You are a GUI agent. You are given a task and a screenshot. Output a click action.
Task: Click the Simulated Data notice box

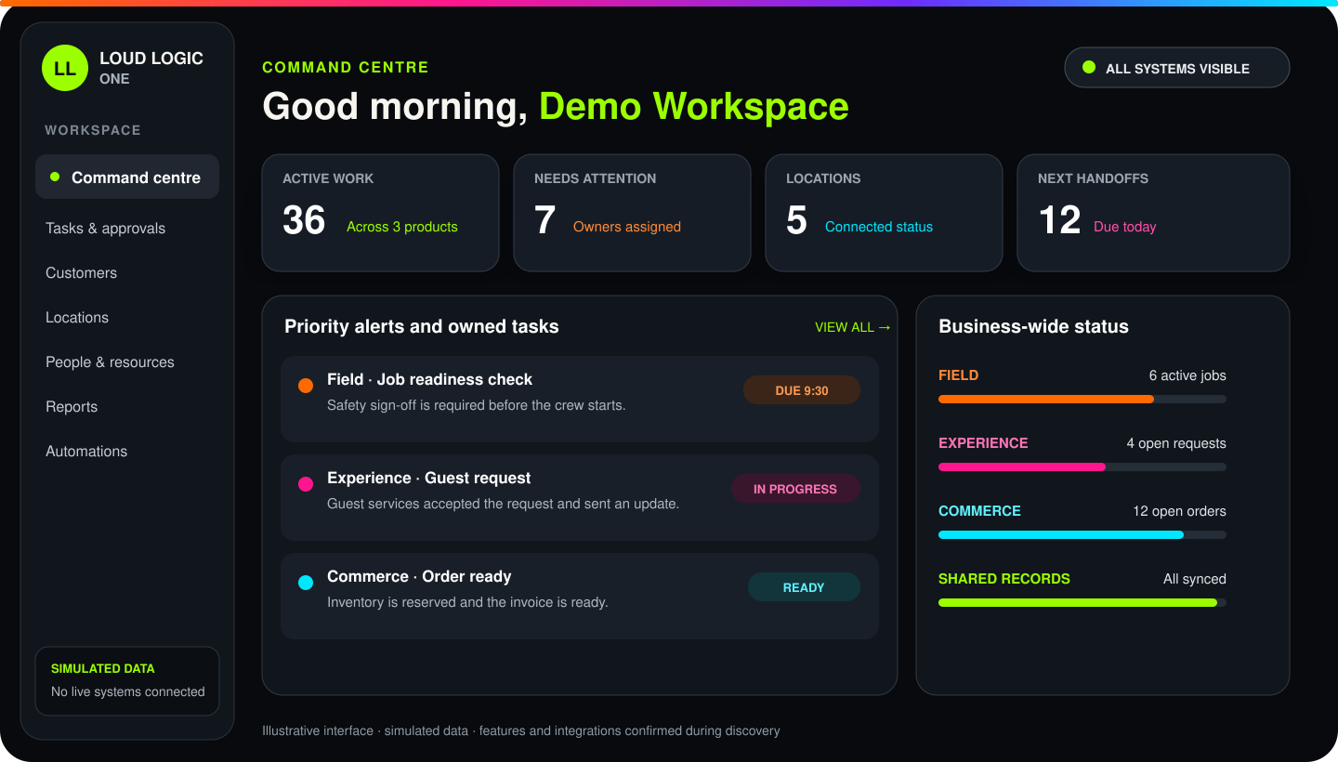pyautogui.click(x=127, y=681)
